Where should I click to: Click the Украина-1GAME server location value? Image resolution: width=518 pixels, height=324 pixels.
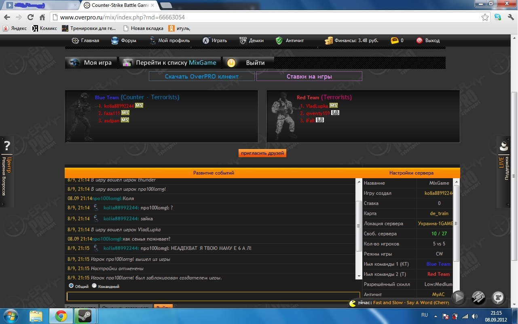point(436,224)
